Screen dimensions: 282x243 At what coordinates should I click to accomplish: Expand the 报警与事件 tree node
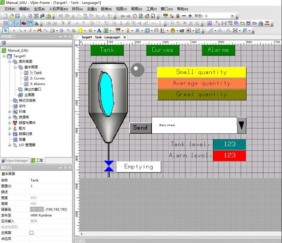pos(10,123)
